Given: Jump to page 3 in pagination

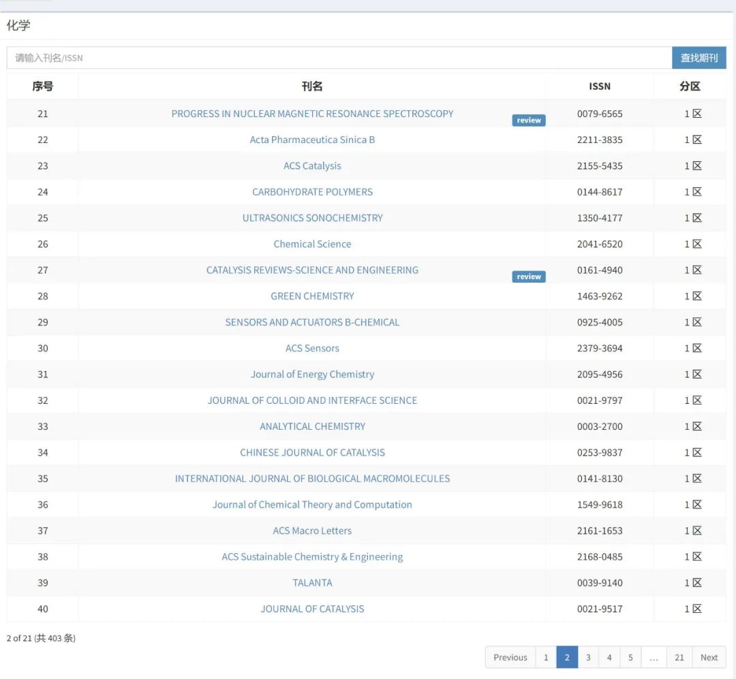Looking at the screenshot, I should click(x=588, y=657).
